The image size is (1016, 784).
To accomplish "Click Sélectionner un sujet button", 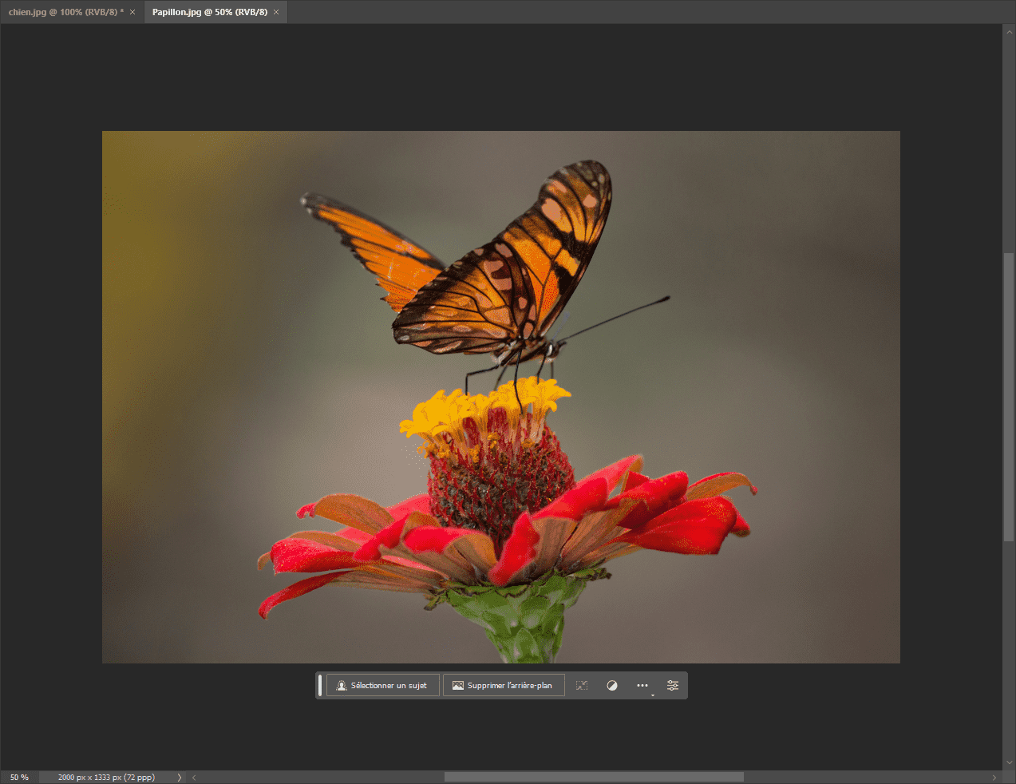I will (x=382, y=686).
